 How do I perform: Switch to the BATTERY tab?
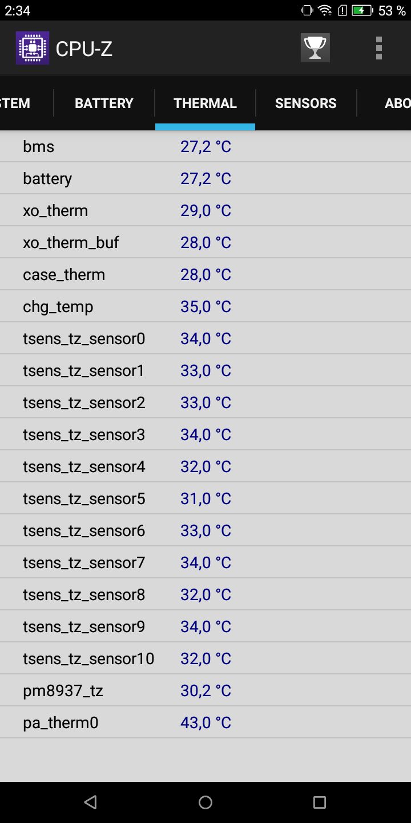point(104,103)
